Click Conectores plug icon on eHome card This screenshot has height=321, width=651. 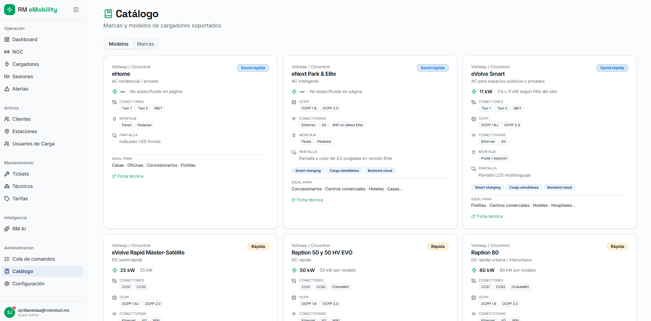[114, 102]
